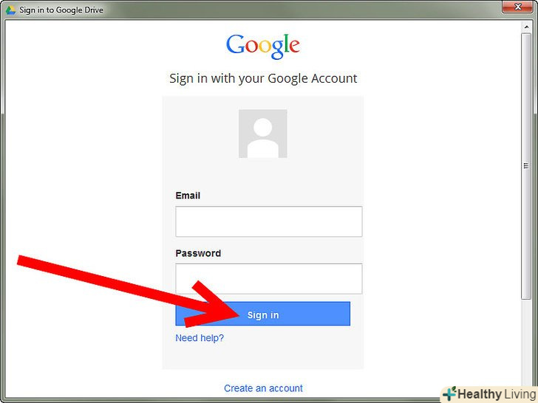The width and height of the screenshot is (538, 403).
Task: Open the Need help? link
Action: pyautogui.click(x=200, y=338)
